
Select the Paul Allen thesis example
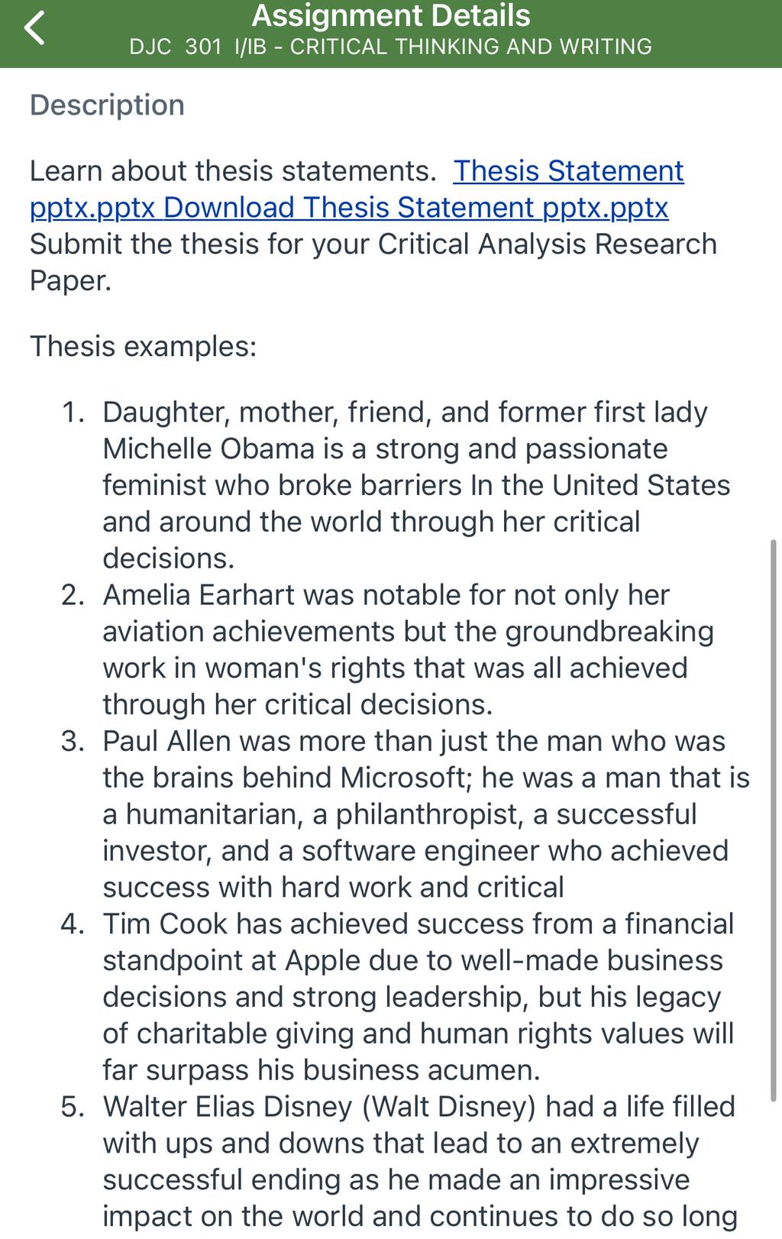(426, 814)
